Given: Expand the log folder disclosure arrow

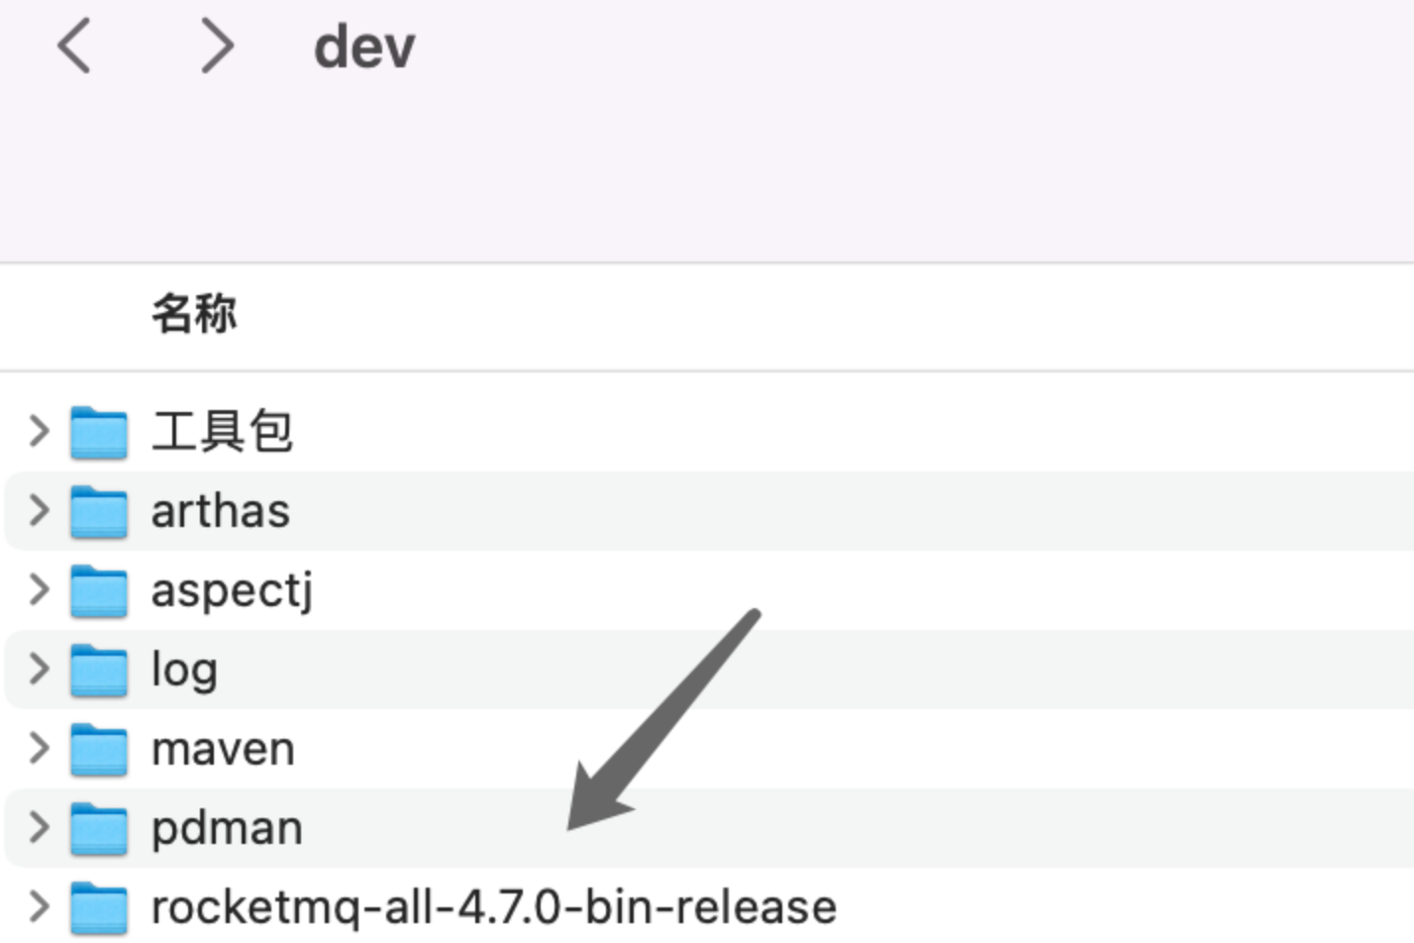Looking at the screenshot, I should (39, 669).
